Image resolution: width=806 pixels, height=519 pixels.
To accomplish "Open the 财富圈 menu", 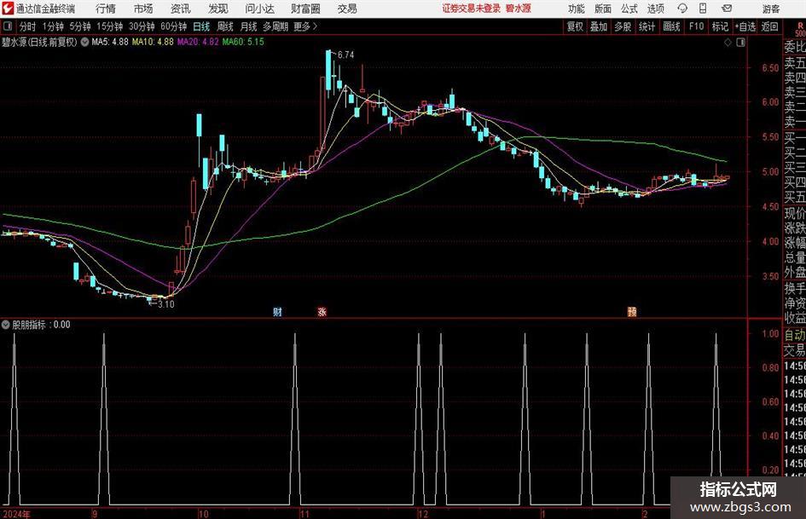I will [x=305, y=9].
